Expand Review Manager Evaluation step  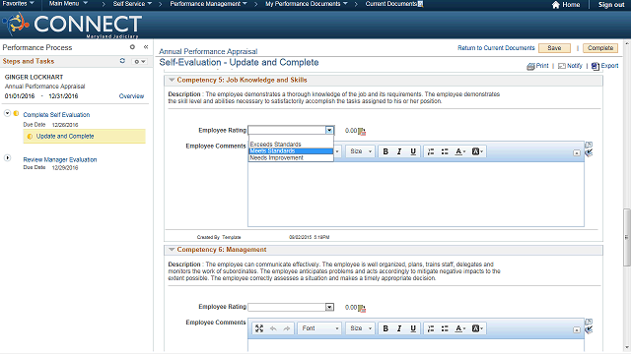[x=7, y=157]
